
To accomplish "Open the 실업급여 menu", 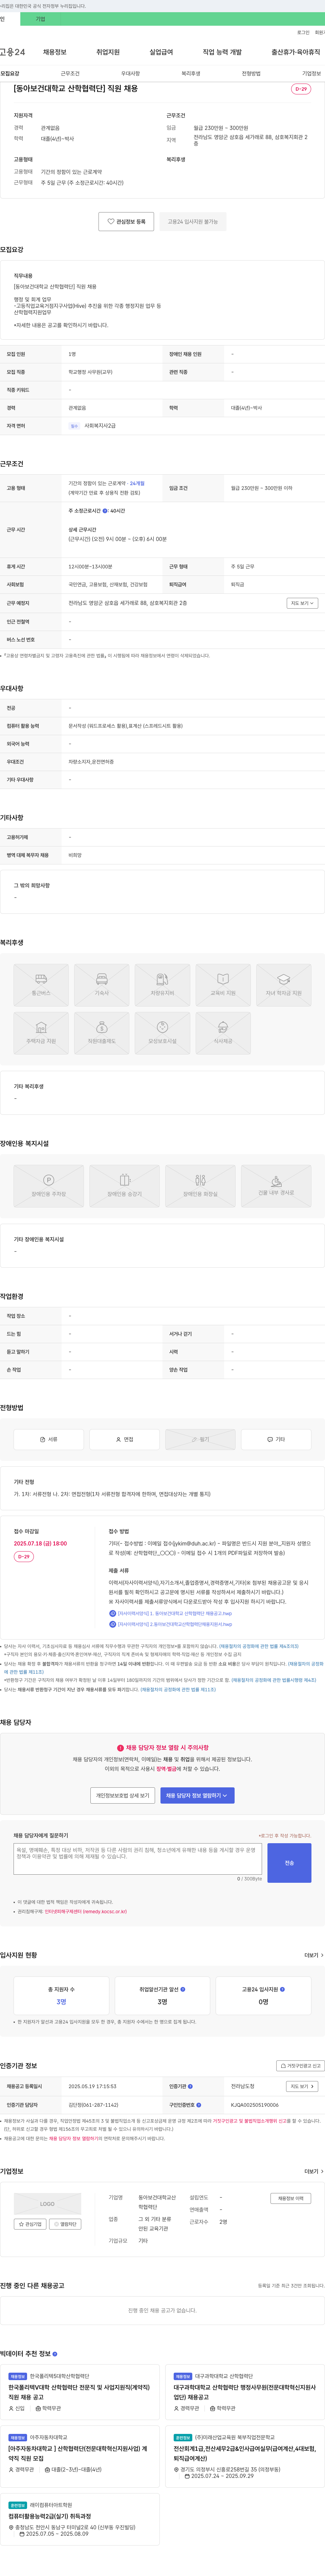I will 161,52.
